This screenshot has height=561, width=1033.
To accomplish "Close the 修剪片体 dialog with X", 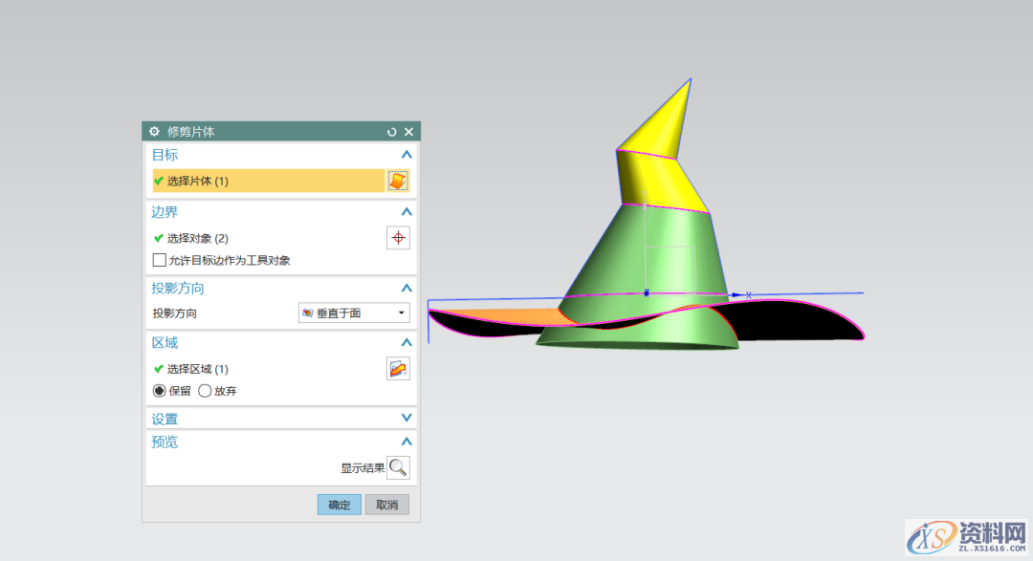I will 408,132.
